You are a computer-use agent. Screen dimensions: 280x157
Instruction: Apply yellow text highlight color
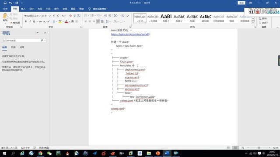(60, 21)
